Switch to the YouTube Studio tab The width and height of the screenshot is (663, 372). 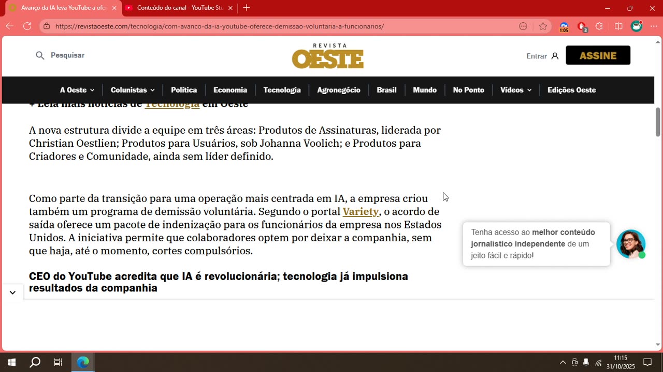point(180,8)
